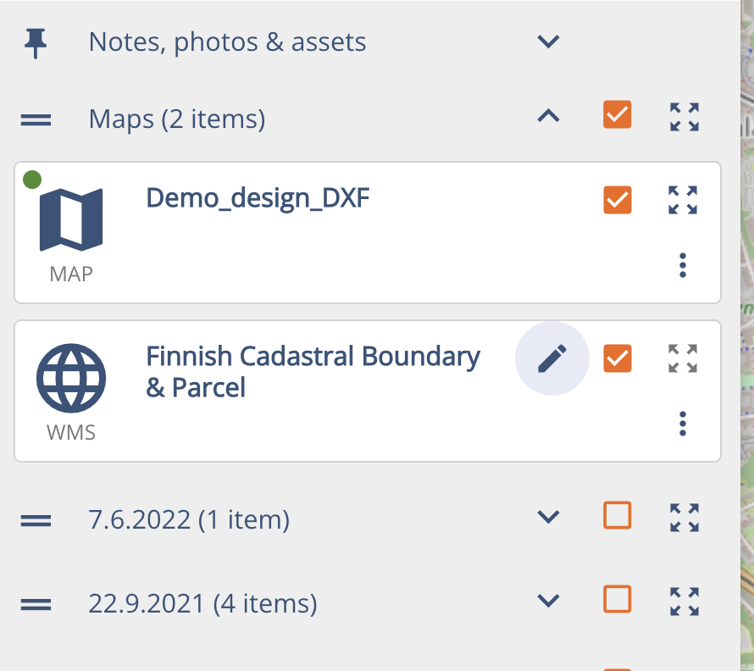Hide Finnish Cadastral Boundary & Parcel layer

(x=618, y=358)
